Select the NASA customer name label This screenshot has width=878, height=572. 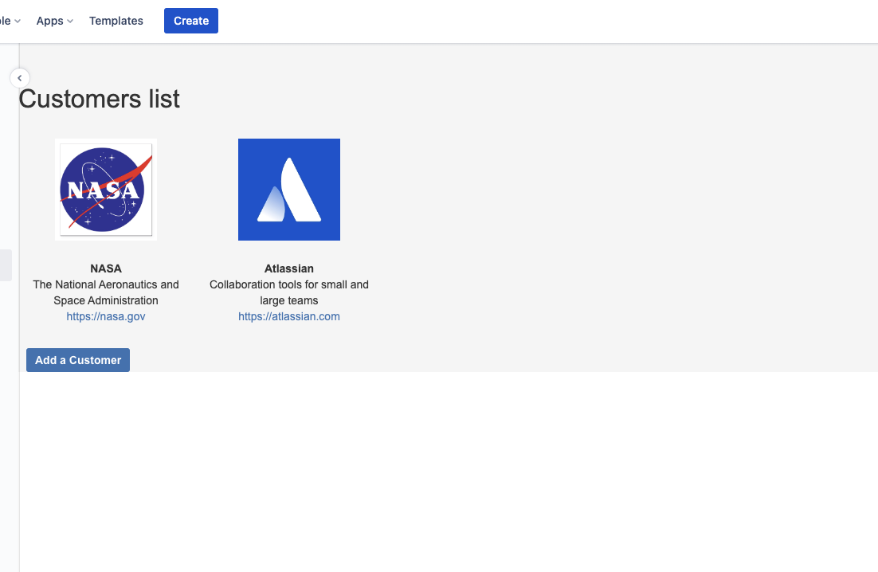click(x=105, y=268)
